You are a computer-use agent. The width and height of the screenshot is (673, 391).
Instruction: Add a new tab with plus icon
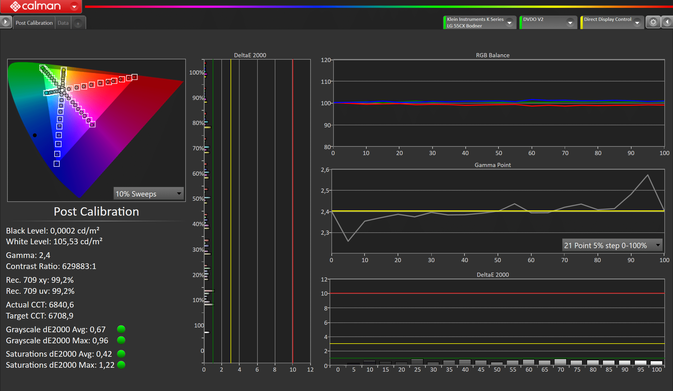78,23
